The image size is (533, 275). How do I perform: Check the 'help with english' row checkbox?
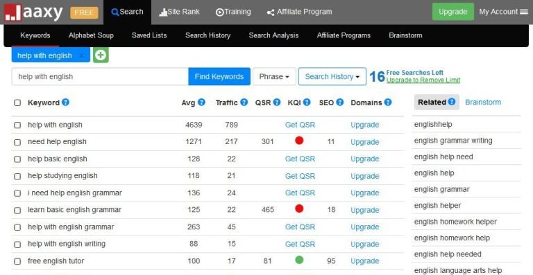(x=17, y=125)
